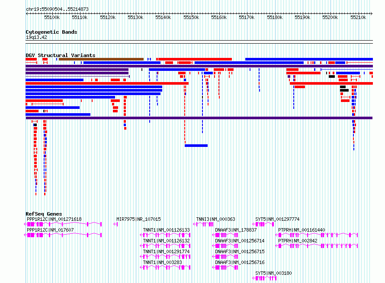Select the TNNT1|NM_003283 transcript label
Screen dimensions: 385x283
(162, 262)
